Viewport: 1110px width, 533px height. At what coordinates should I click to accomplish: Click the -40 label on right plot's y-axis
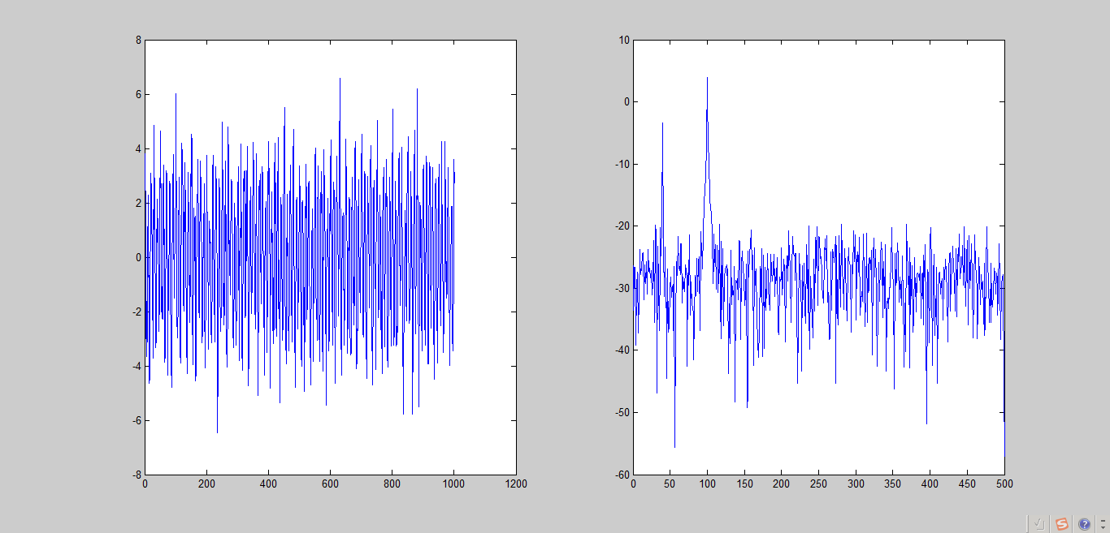pyautogui.click(x=622, y=350)
